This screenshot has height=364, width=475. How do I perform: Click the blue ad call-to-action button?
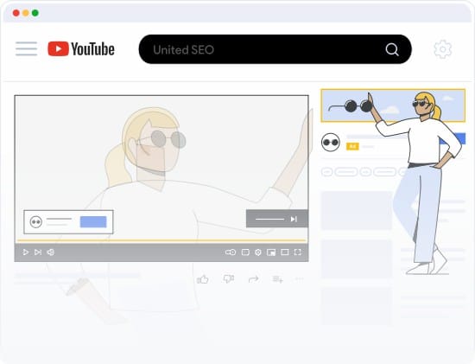(93, 221)
